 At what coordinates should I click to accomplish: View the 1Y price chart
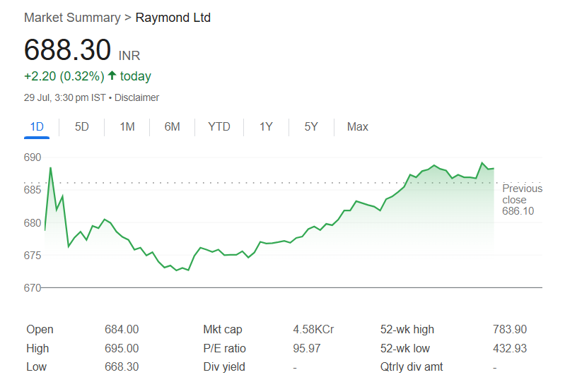click(267, 127)
